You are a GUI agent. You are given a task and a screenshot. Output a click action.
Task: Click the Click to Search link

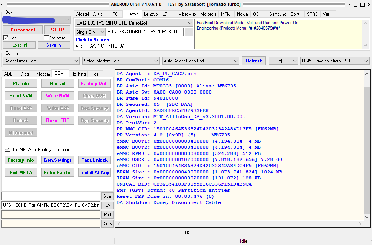[x=92, y=40]
